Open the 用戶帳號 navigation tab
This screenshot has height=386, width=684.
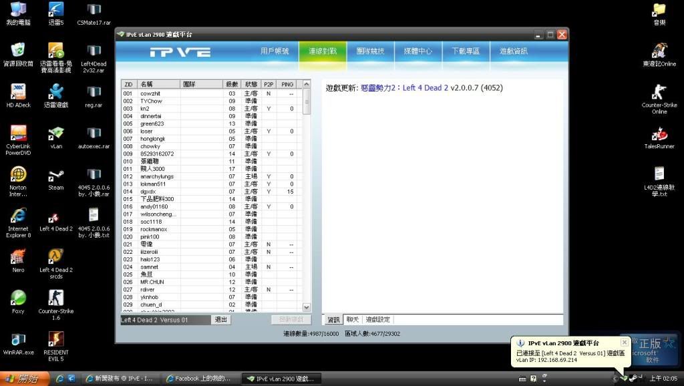[275, 51]
